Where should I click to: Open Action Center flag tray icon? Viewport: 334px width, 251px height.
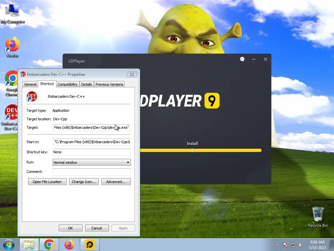coord(285,245)
